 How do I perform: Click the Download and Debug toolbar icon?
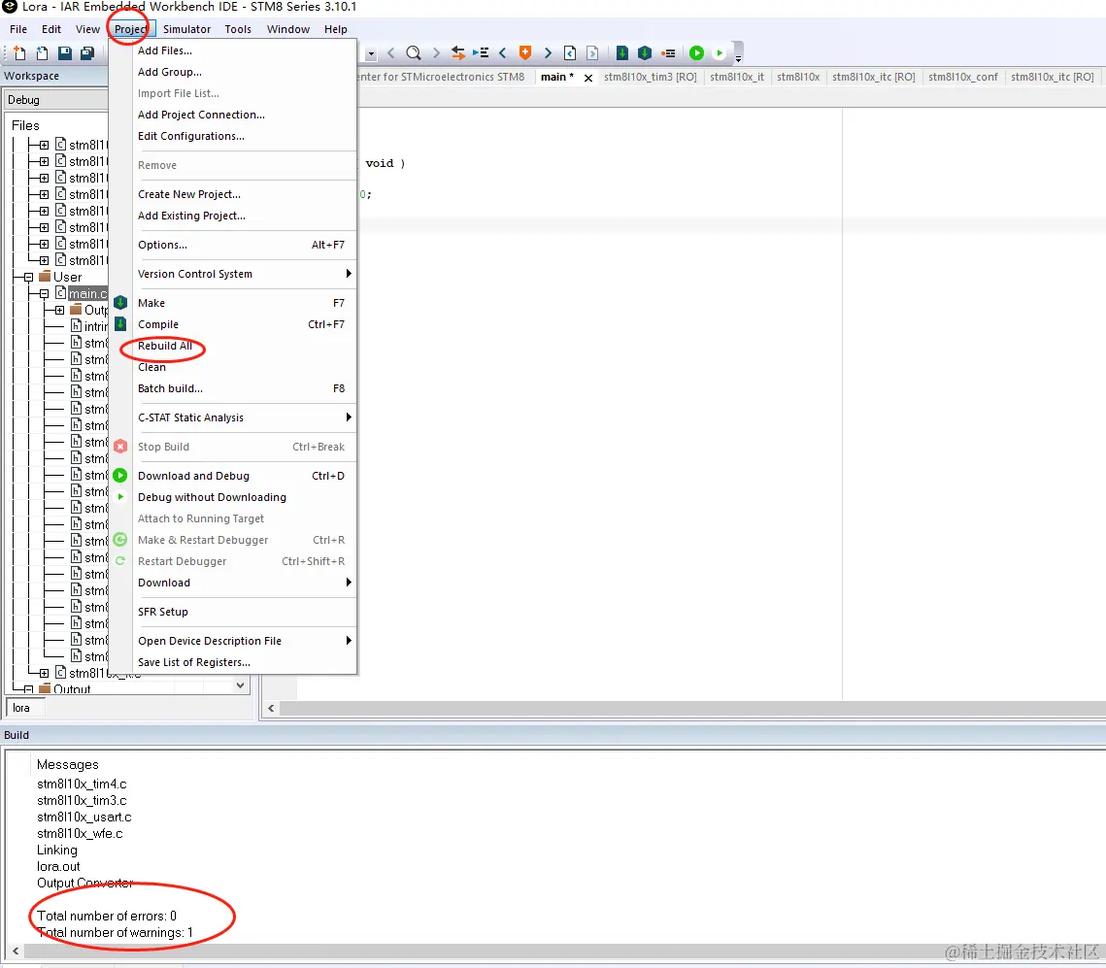tap(697, 52)
